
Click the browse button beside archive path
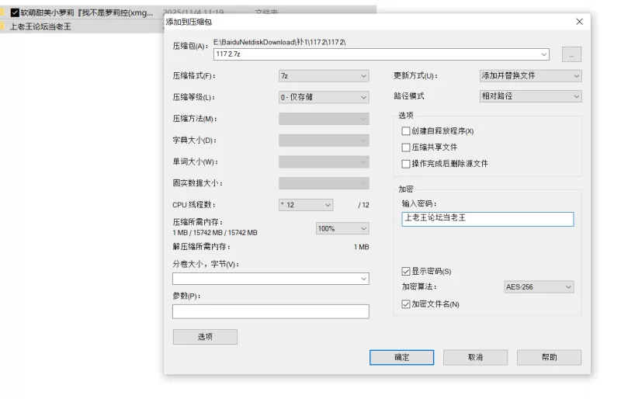pos(571,54)
